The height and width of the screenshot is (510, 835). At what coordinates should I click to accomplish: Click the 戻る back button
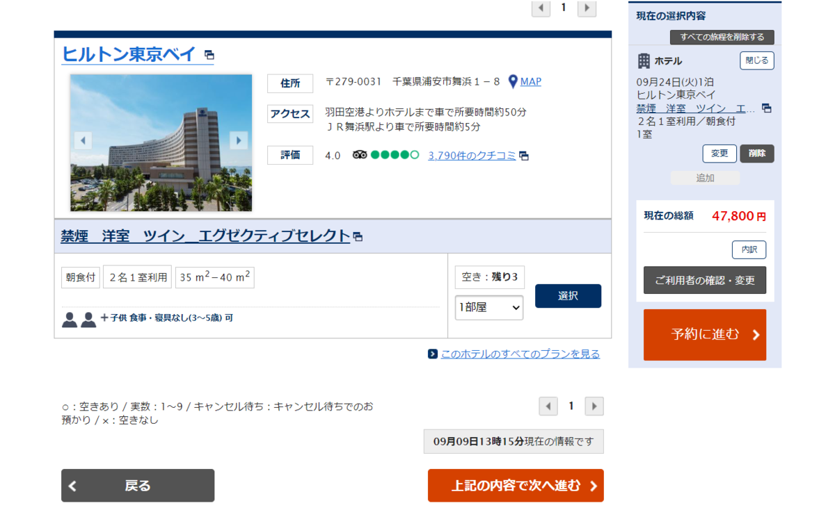pyautogui.click(x=138, y=486)
